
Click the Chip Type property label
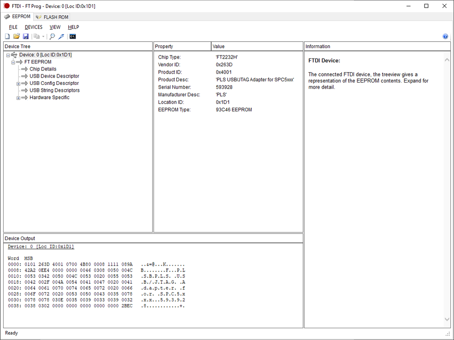170,57
